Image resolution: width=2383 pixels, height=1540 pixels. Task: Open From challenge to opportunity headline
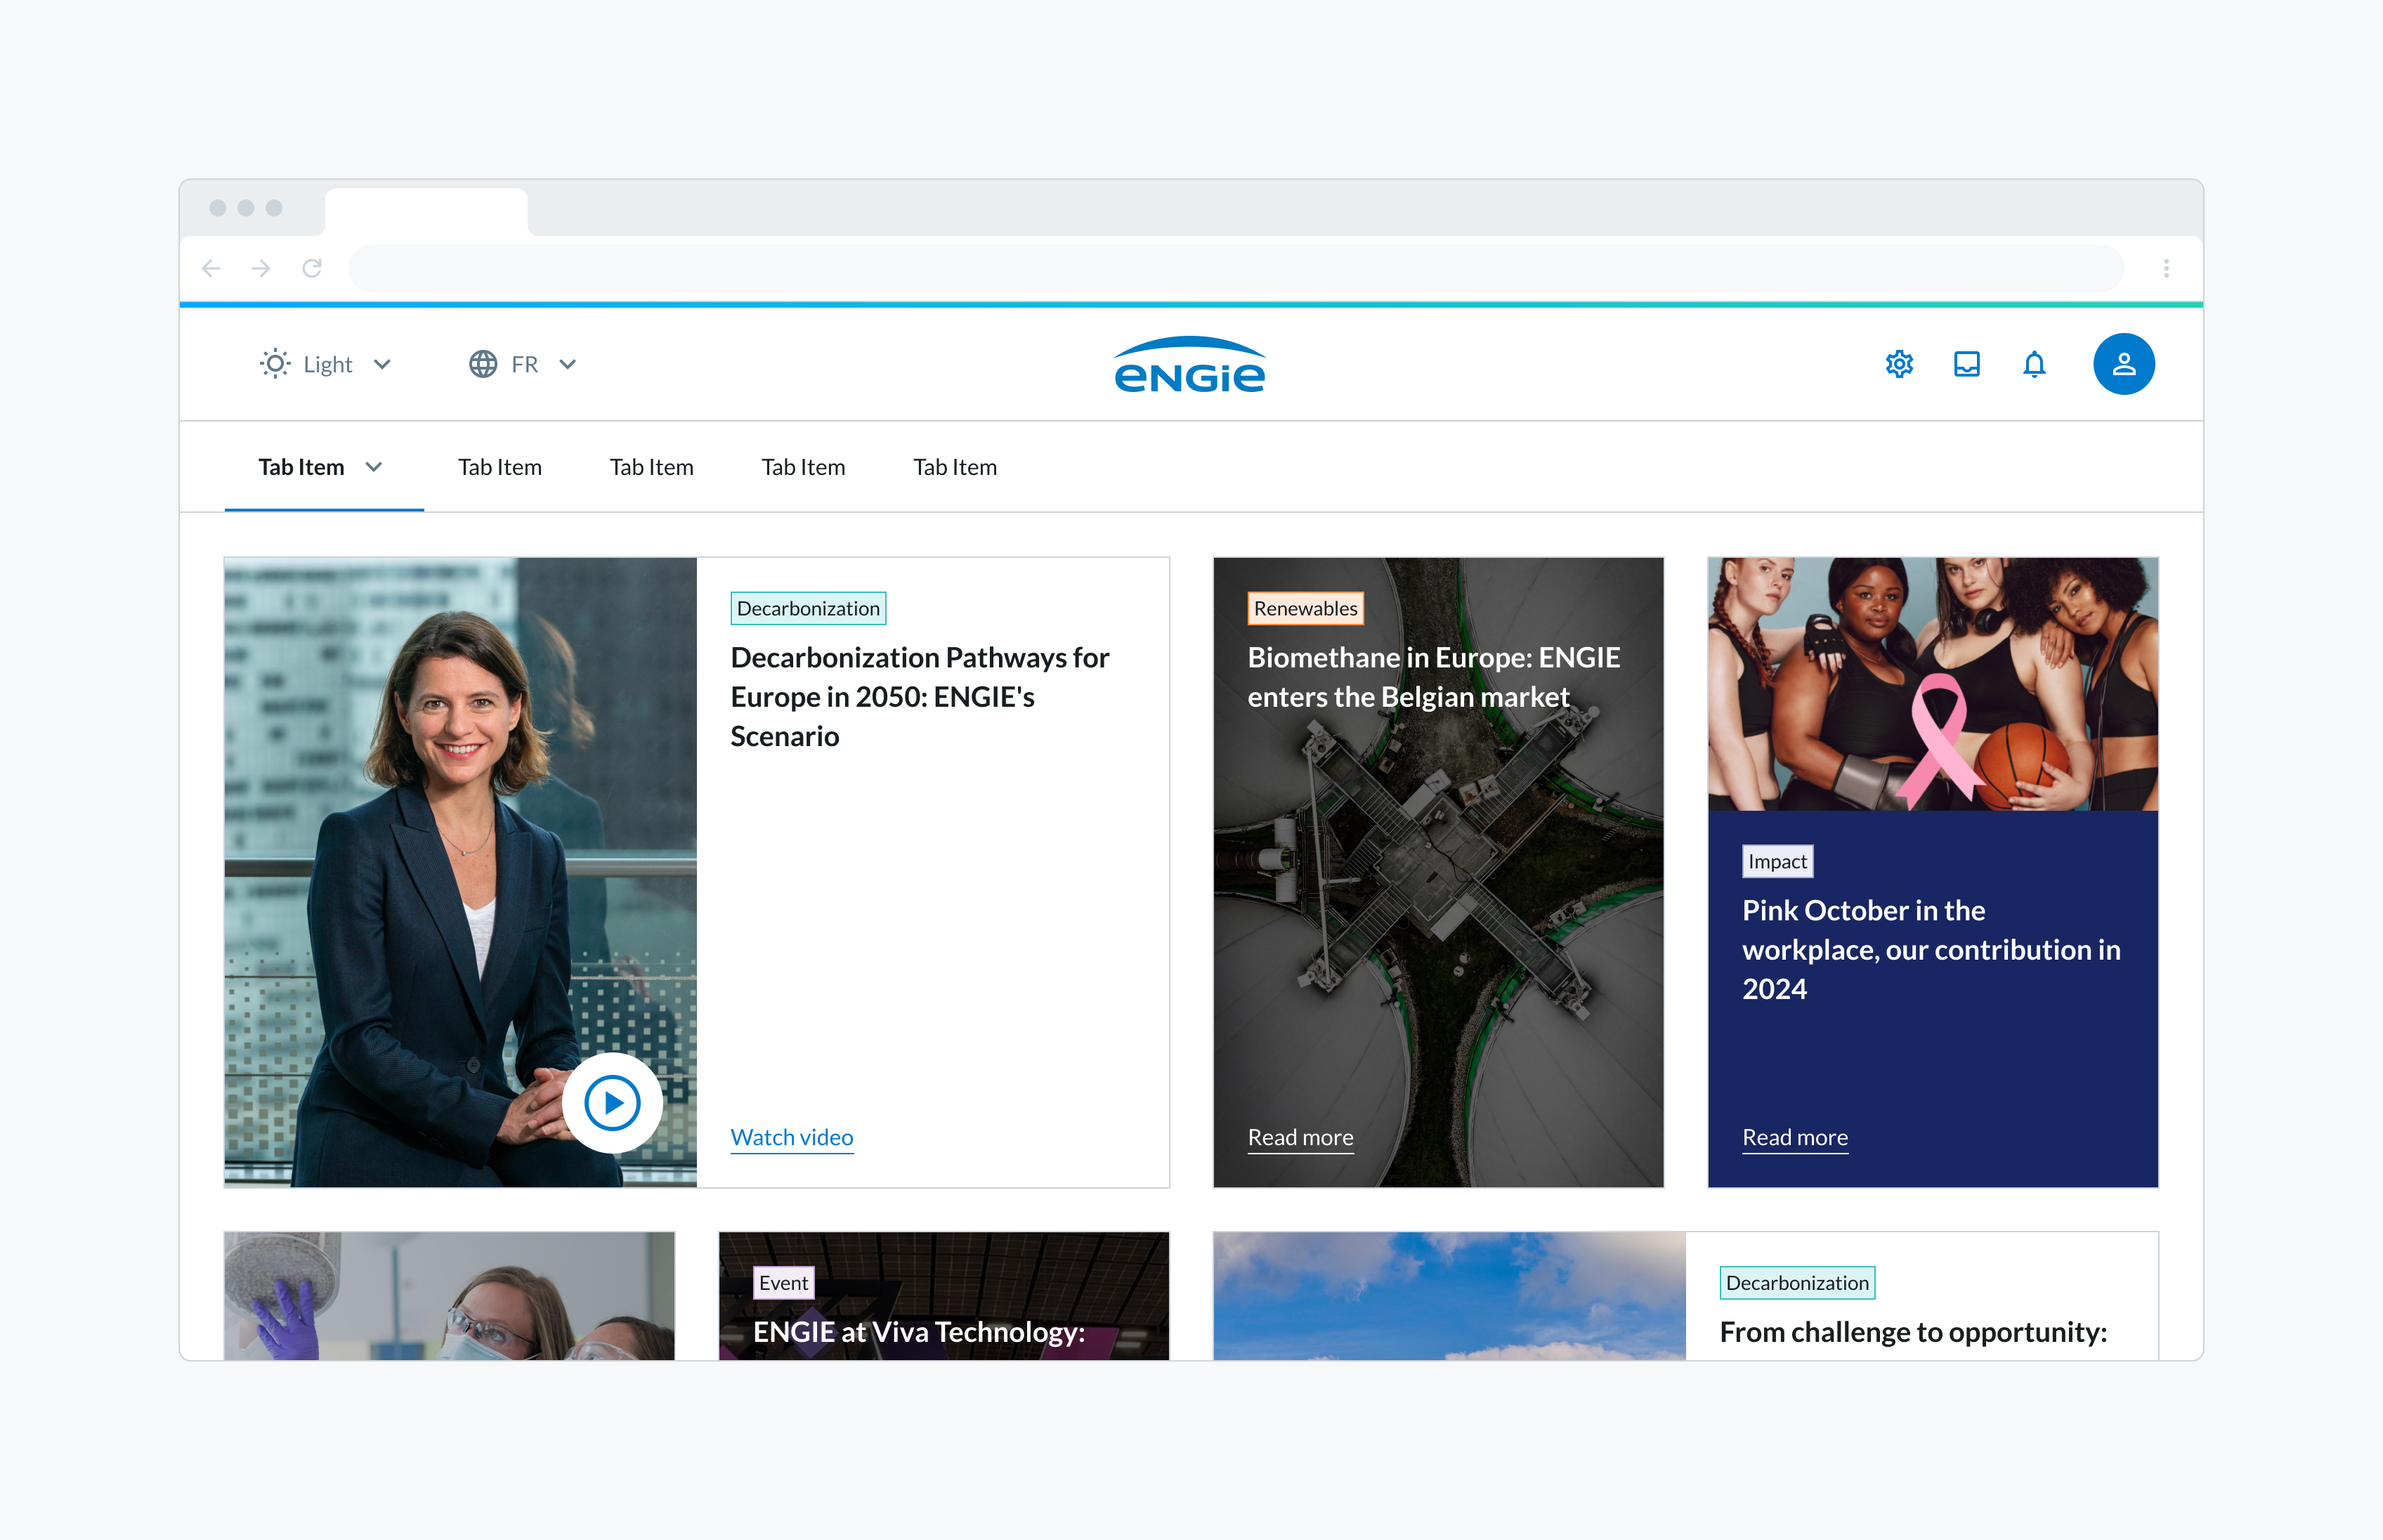[1913, 1332]
